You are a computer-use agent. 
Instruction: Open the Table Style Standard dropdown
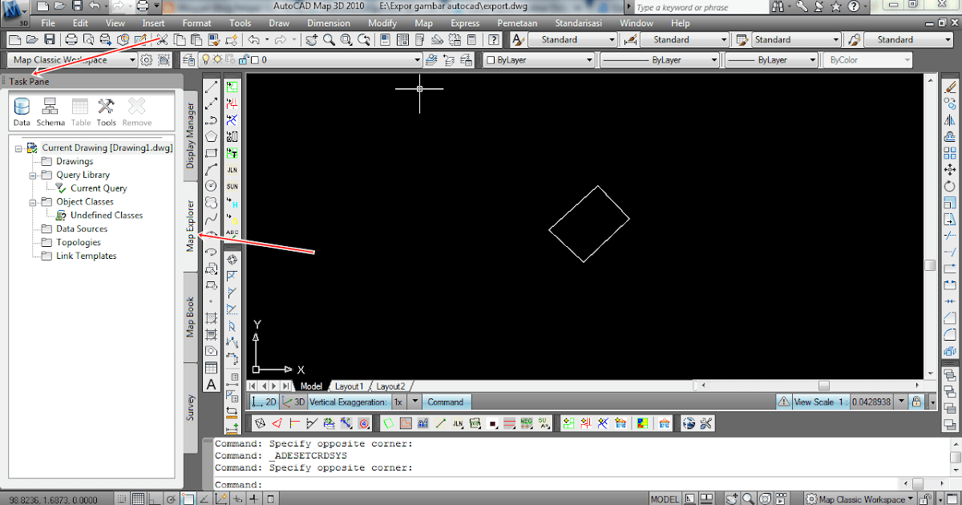click(796, 39)
